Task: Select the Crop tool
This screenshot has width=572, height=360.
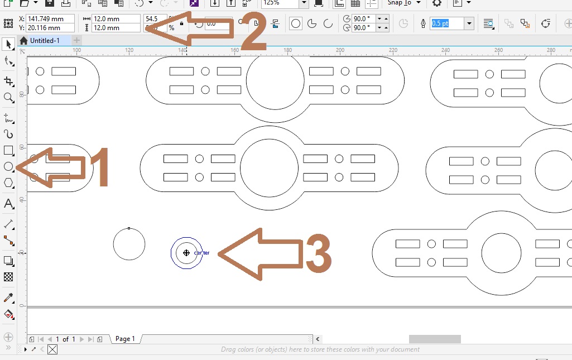Action: pyautogui.click(x=8, y=81)
